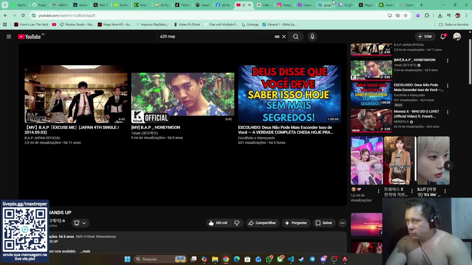Switch to the Kick tab
472x265 pixels.
(x=141, y=5)
